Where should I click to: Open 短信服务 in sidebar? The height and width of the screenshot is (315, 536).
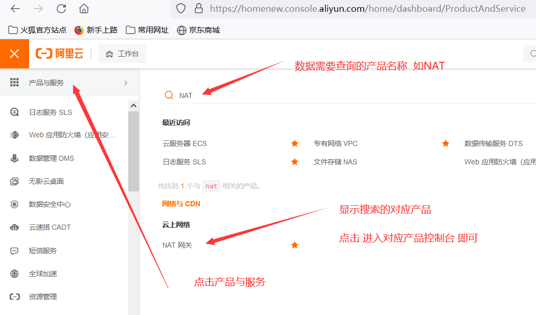tap(43, 251)
